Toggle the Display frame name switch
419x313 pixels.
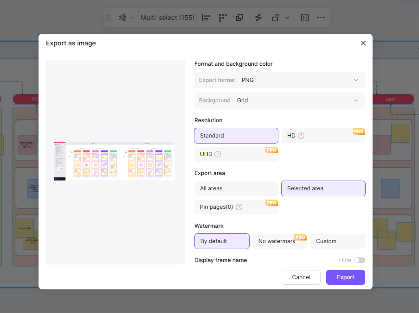pyautogui.click(x=360, y=260)
